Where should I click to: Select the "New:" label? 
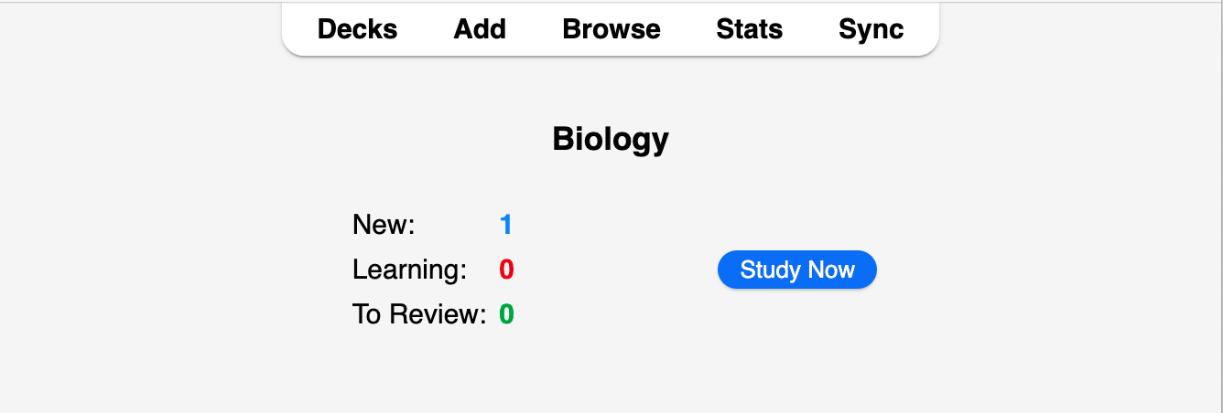tap(384, 225)
